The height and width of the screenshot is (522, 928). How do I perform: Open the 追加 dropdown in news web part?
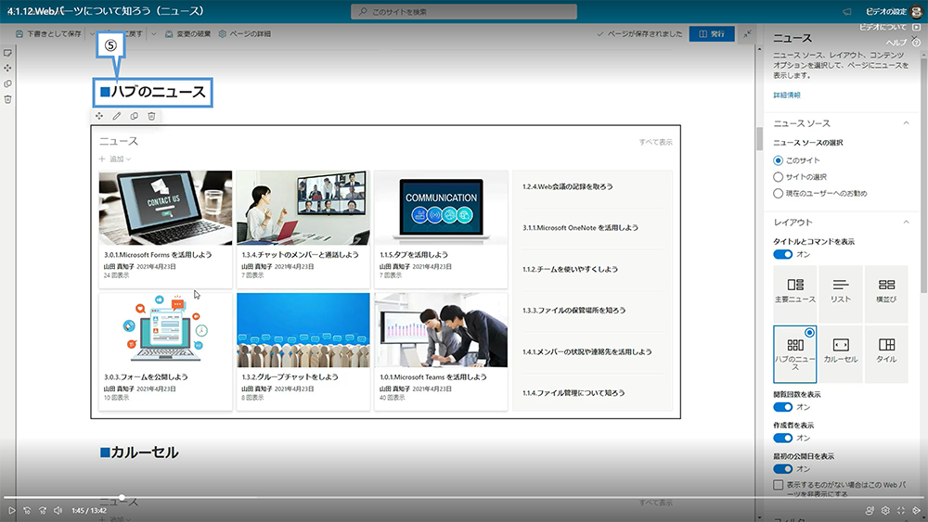(115, 159)
